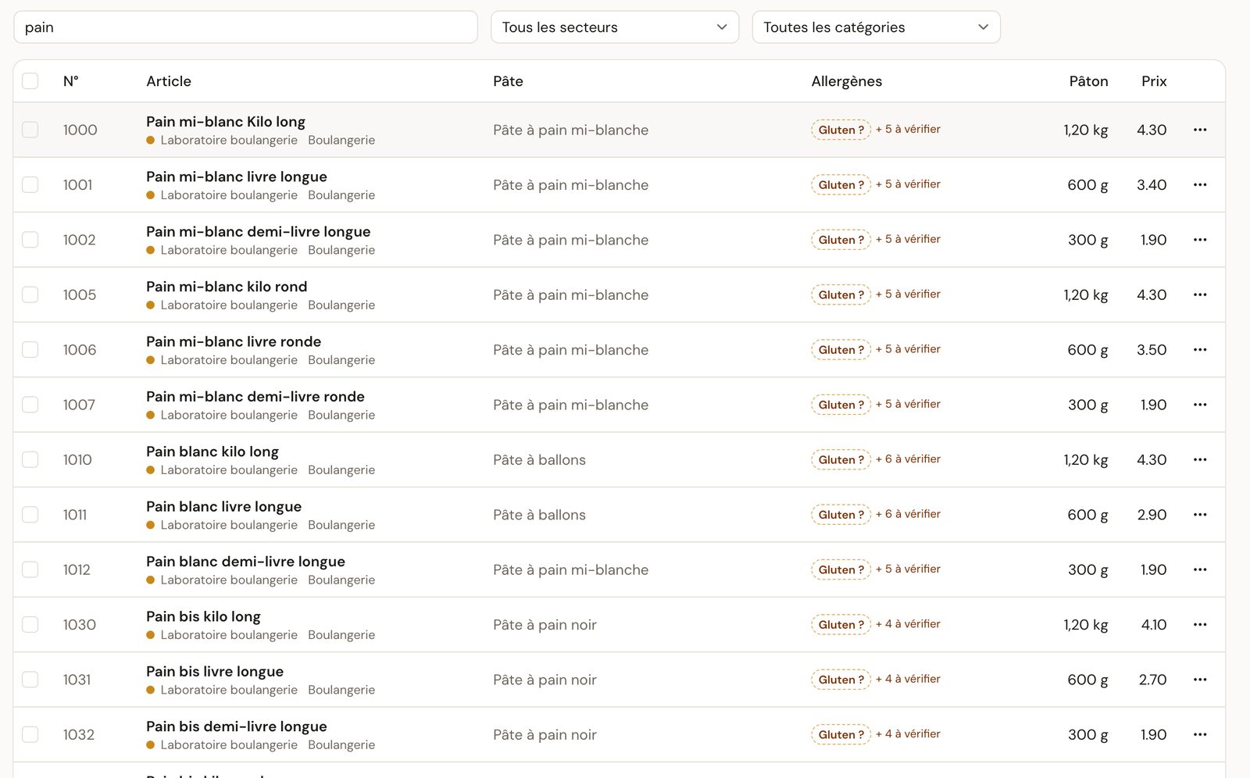The width and height of the screenshot is (1250, 778).
Task: Click '+ 4 à vérifier' on Pain bis demi-livre longue
Action: coord(908,733)
